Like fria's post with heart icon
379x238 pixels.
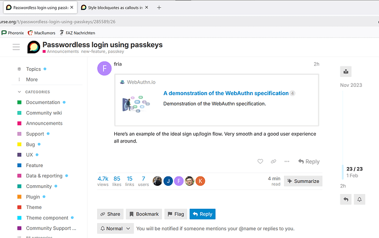click(260, 162)
